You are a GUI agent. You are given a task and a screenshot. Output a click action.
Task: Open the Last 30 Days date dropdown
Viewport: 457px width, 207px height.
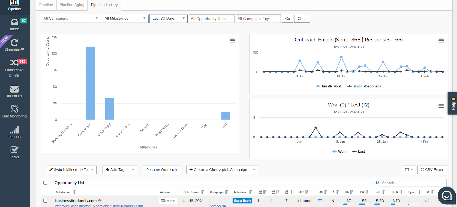(x=169, y=19)
